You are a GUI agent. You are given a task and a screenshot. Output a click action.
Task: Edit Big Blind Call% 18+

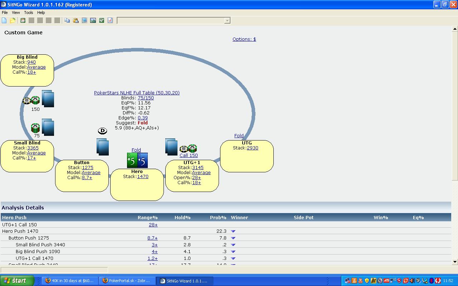[31, 72]
